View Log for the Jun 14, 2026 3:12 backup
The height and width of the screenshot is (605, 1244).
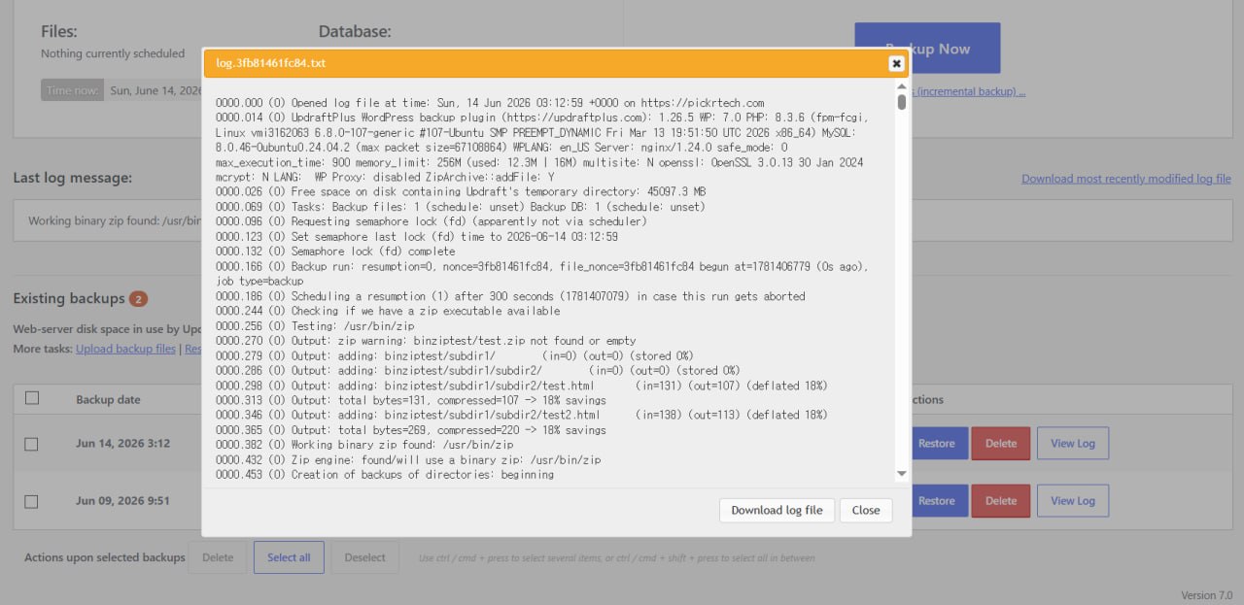tap(1073, 443)
